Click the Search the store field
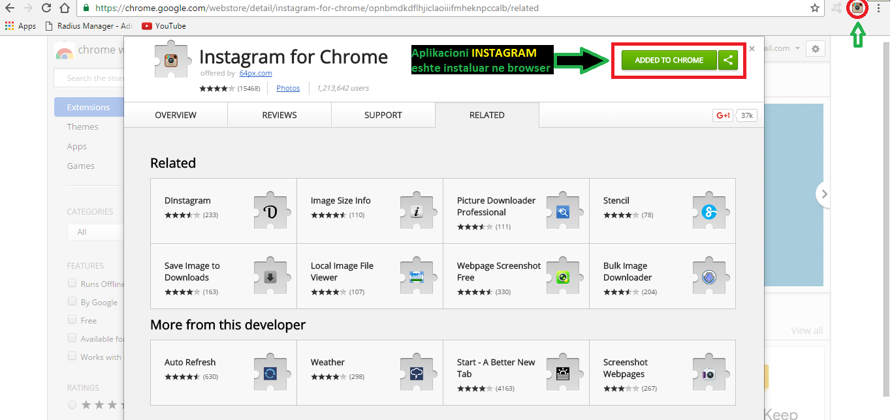The height and width of the screenshot is (420, 892). point(89,78)
